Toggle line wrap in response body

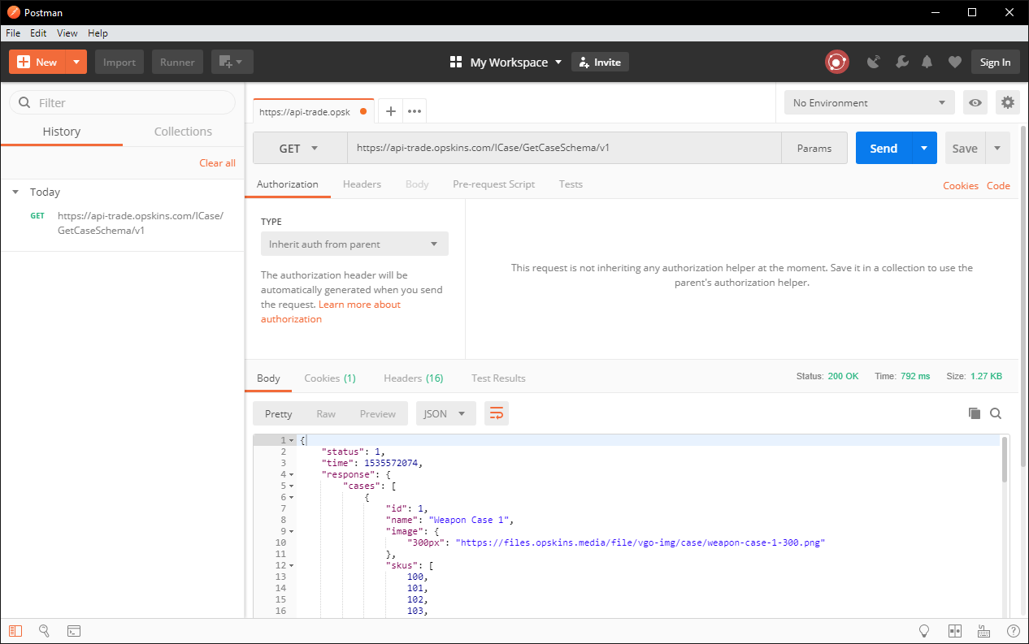(x=496, y=413)
